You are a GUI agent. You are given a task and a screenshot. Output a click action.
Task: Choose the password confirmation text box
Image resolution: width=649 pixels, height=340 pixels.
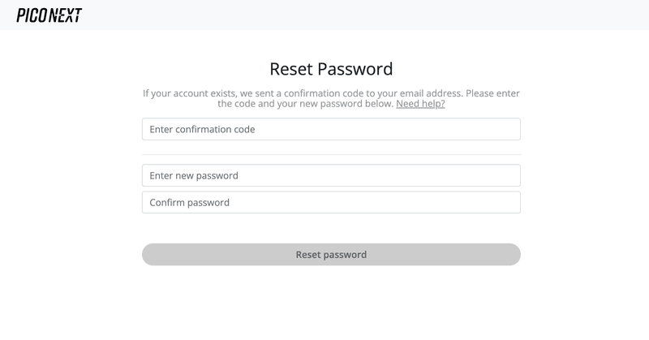331,202
